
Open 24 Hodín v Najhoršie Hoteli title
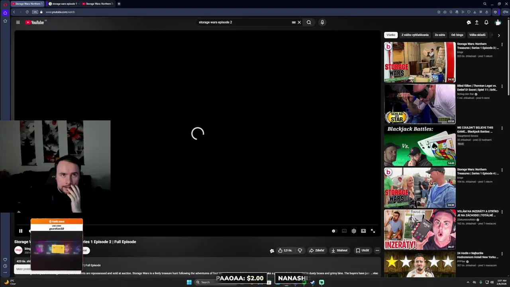click(x=478, y=255)
